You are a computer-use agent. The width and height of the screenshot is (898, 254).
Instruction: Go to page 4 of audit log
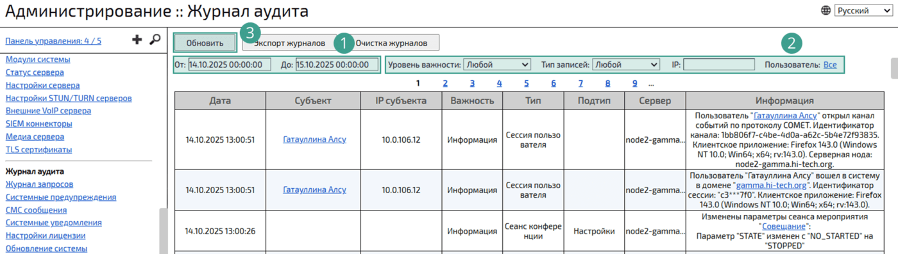coord(499,83)
